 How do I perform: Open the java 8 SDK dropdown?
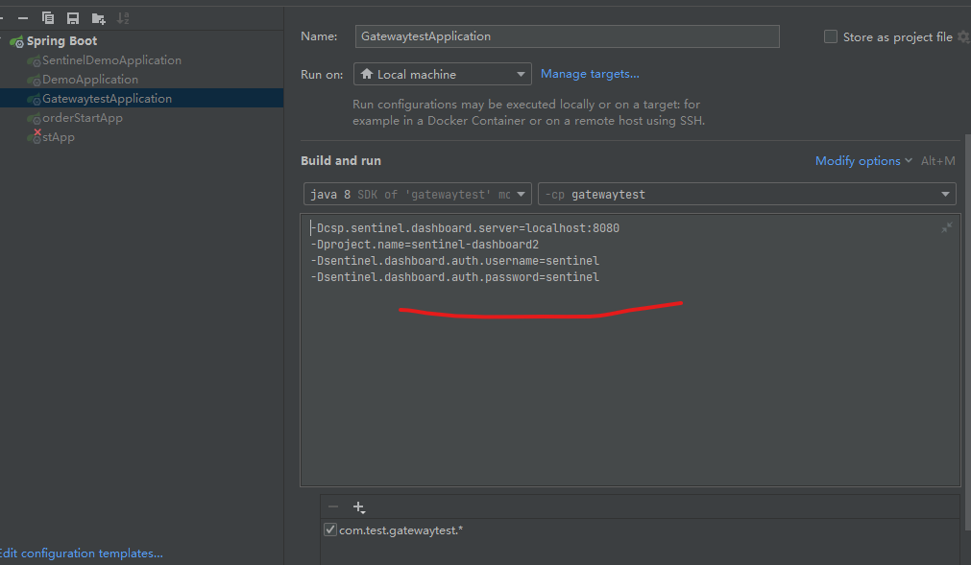pos(418,194)
